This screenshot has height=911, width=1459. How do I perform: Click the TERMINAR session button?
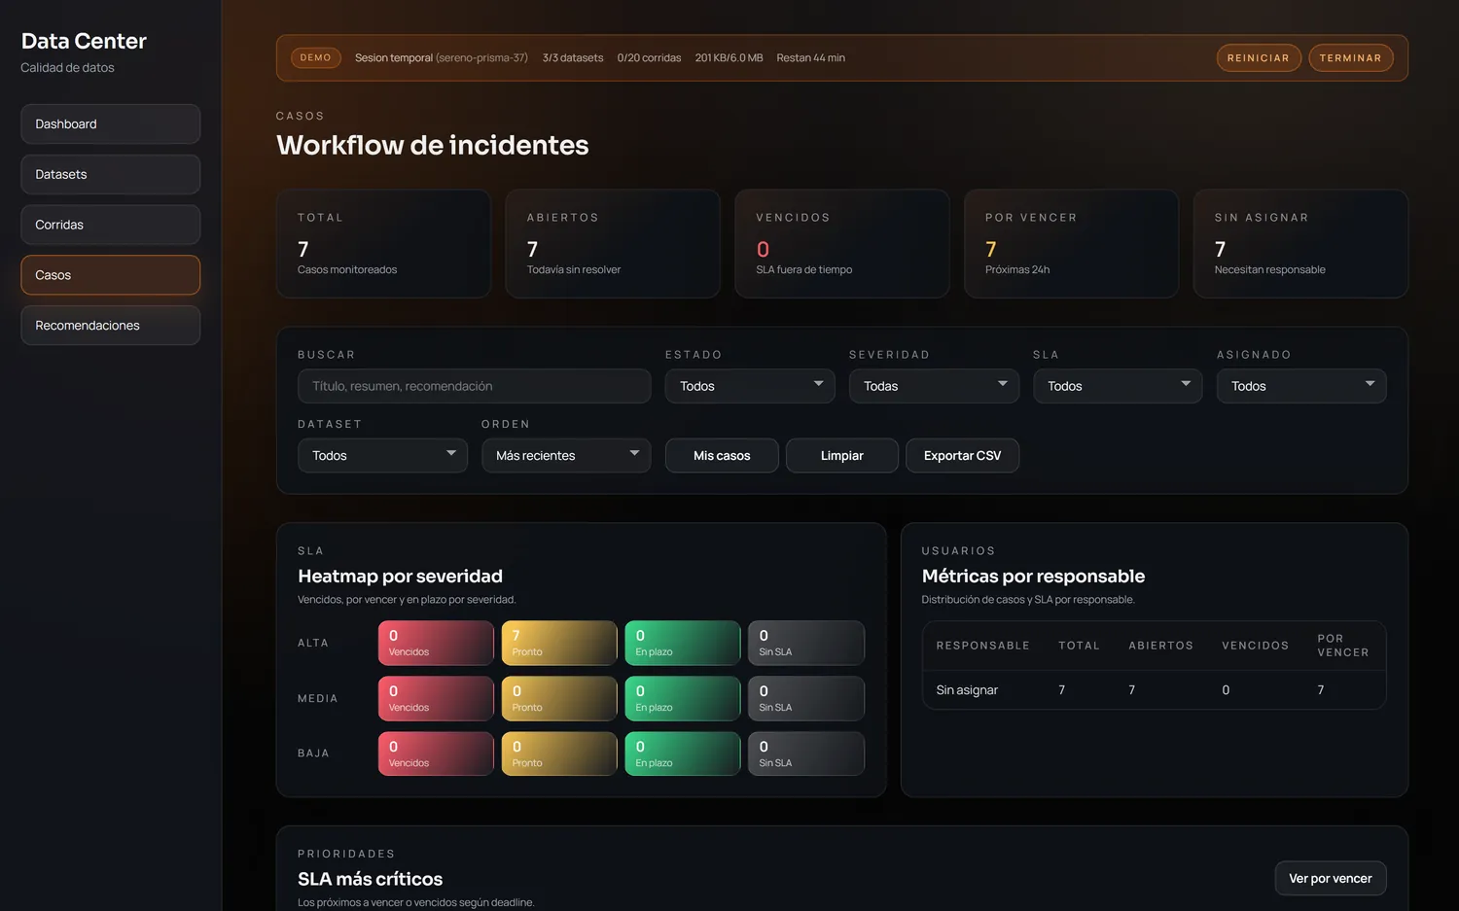1350,58
